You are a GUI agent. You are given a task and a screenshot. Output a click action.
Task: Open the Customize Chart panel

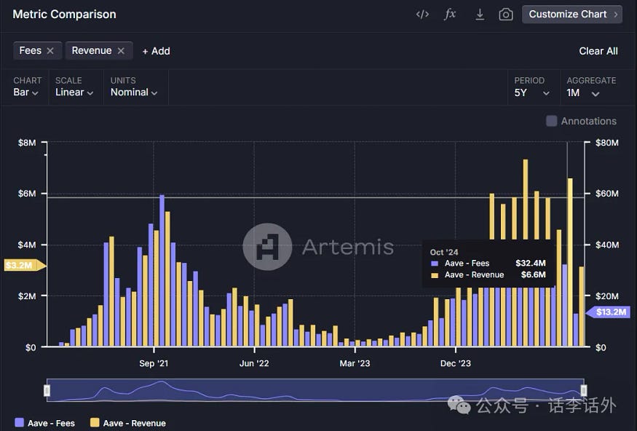coord(572,15)
